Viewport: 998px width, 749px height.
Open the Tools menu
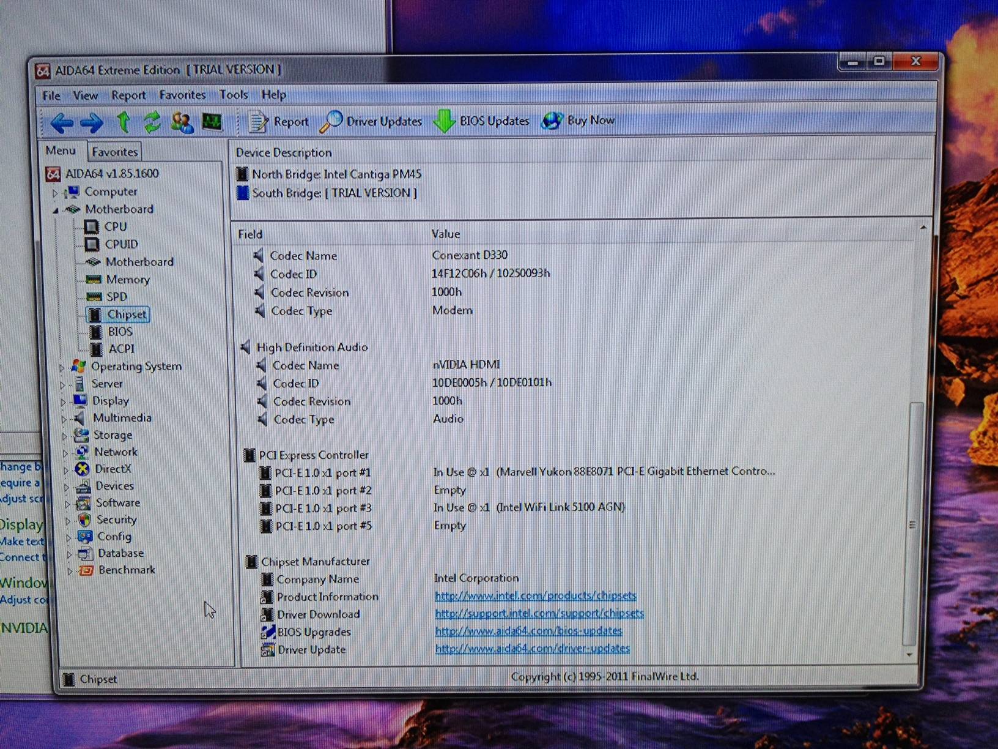pyautogui.click(x=234, y=95)
